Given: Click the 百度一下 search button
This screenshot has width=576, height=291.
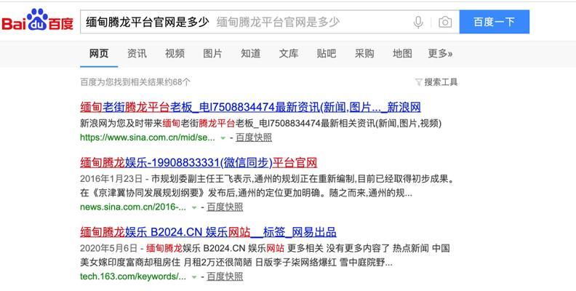Looking at the screenshot, I should point(494,22).
